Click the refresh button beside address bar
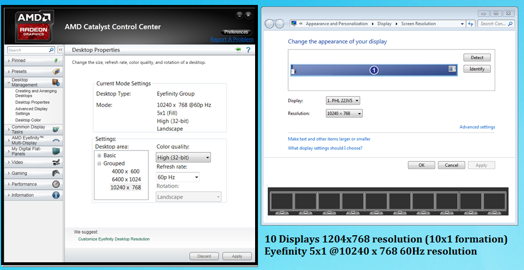 point(471,24)
